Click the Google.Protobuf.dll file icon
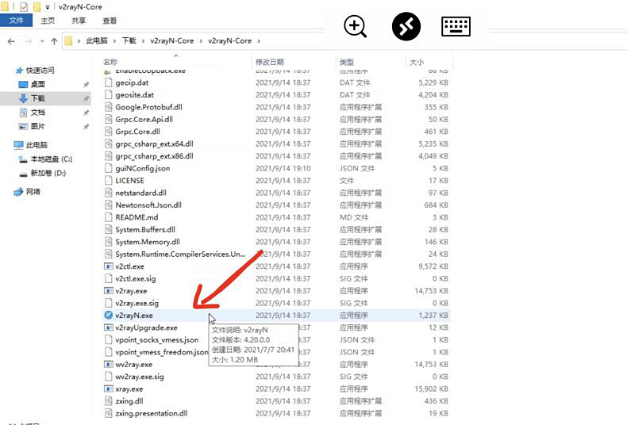Screen dimensions: 627x425 click(108, 107)
